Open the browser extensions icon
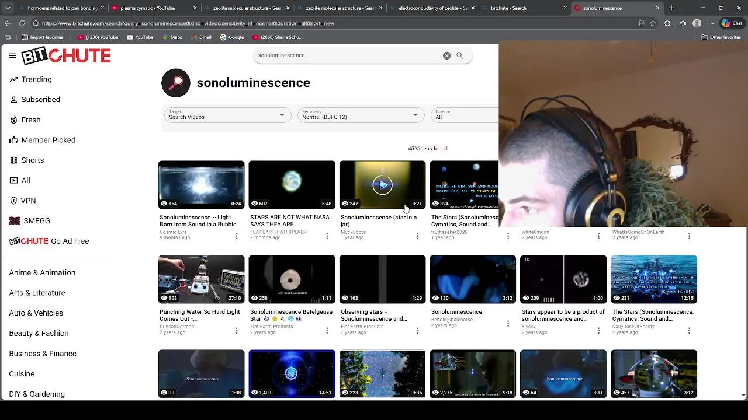Screen dimensions: 748x420 [x=667, y=23]
